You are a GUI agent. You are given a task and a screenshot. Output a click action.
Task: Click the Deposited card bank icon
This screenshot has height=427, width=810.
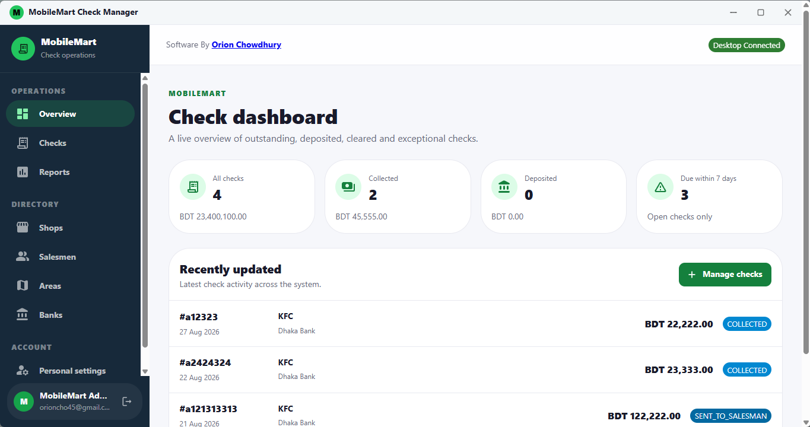[x=504, y=187]
